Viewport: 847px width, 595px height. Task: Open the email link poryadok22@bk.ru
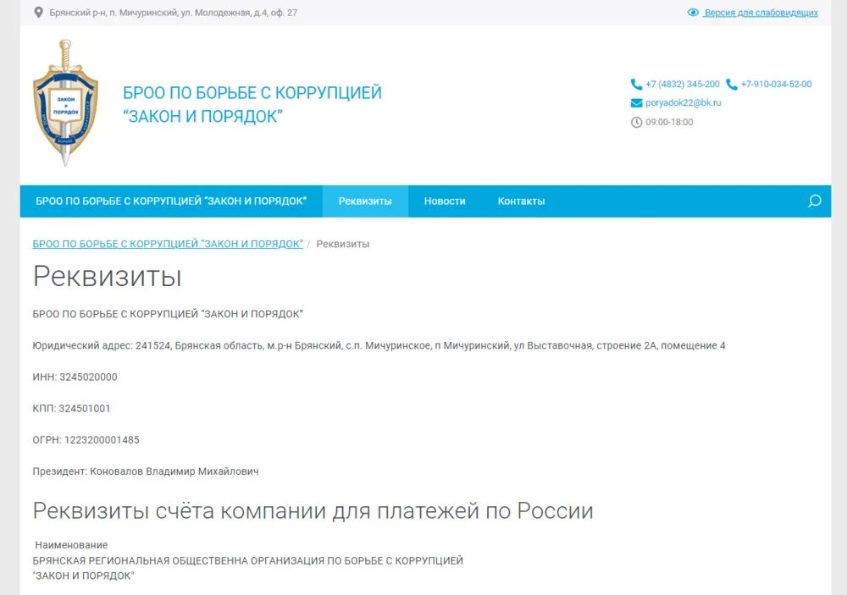[x=684, y=102]
